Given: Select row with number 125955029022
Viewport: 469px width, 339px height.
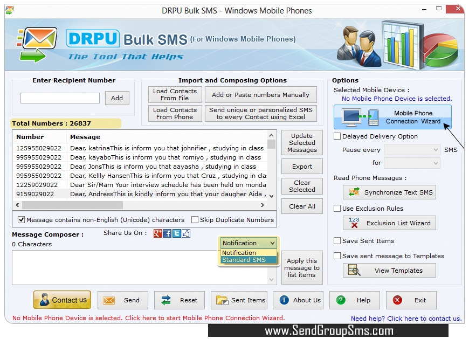Looking at the screenshot, I should 140,148.
